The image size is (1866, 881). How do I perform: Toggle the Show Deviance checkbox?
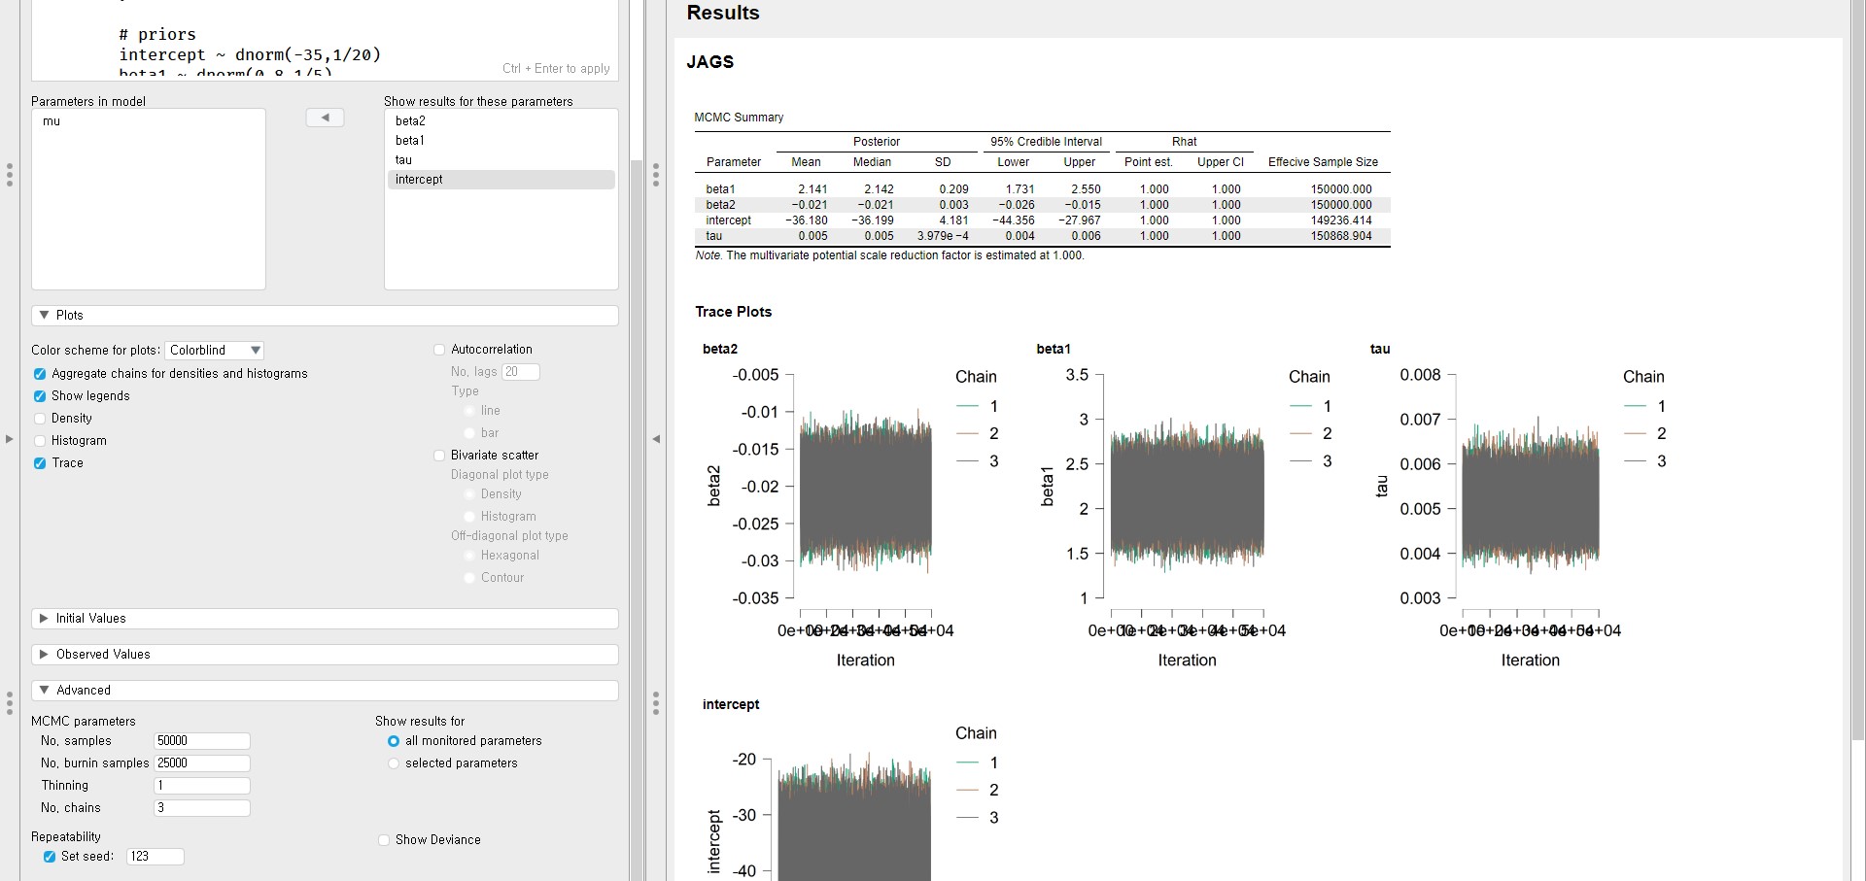(x=384, y=840)
